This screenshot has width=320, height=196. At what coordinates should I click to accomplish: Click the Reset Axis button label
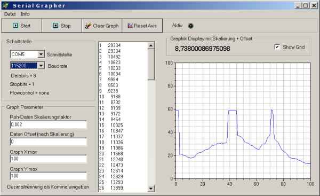pos(145,26)
